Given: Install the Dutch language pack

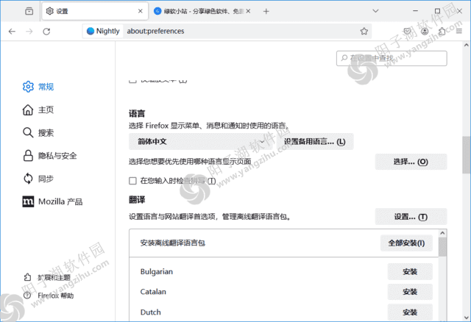Looking at the screenshot, I should (410, 312).
